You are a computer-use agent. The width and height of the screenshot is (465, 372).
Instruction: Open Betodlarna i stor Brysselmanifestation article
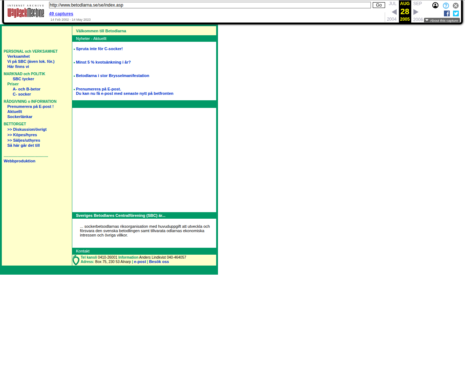point(113,76)
